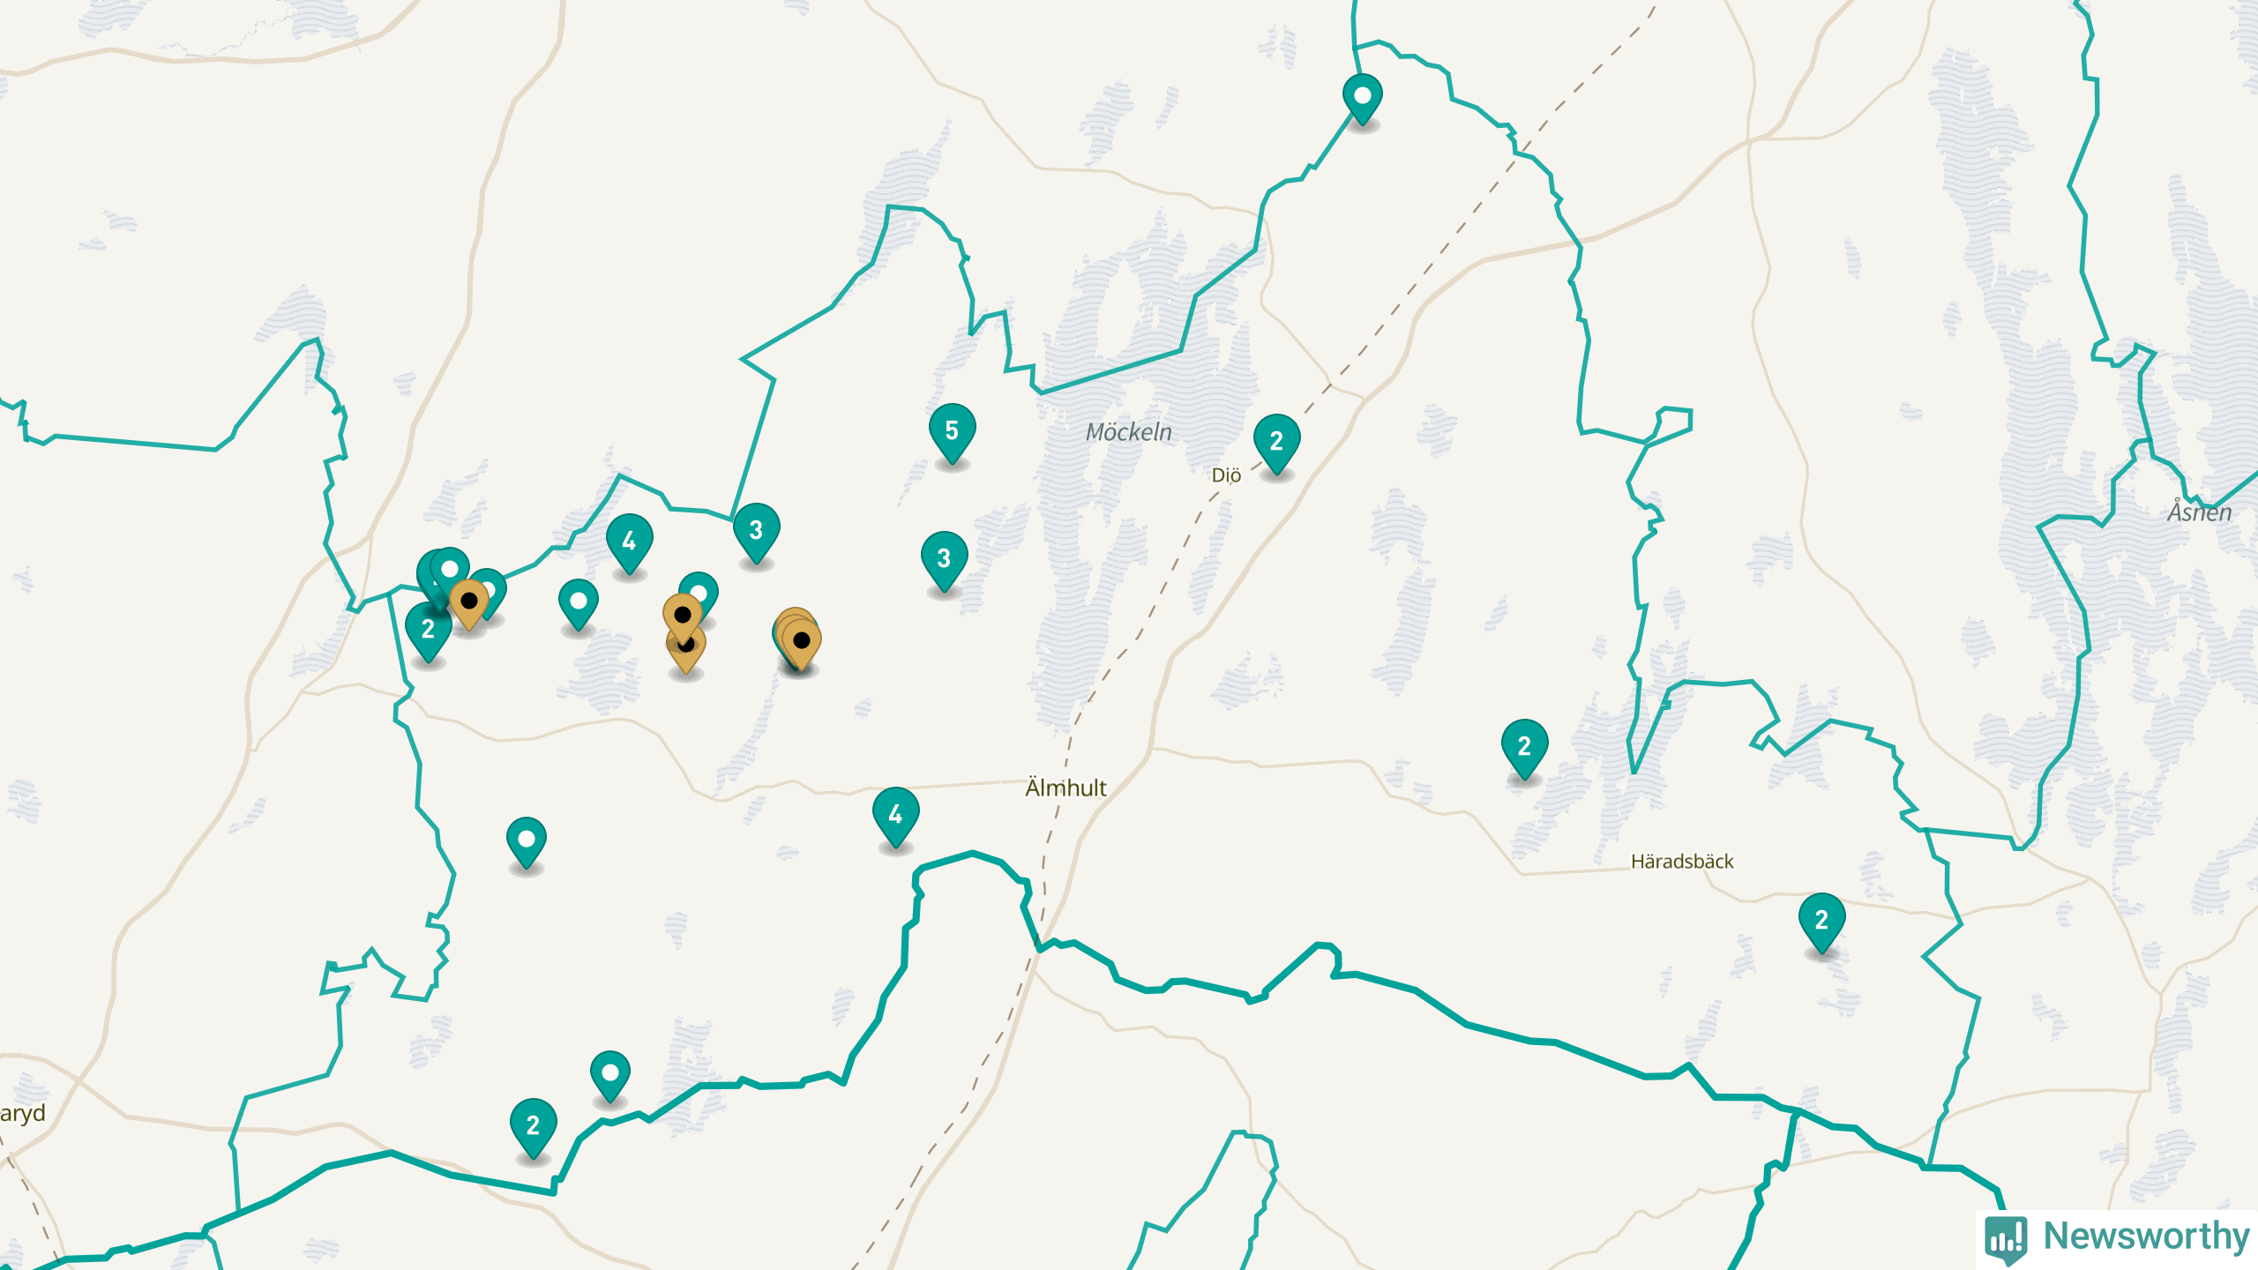
Task: Click the cluster marker labeled 5
Action: click(x=952, y=432)
